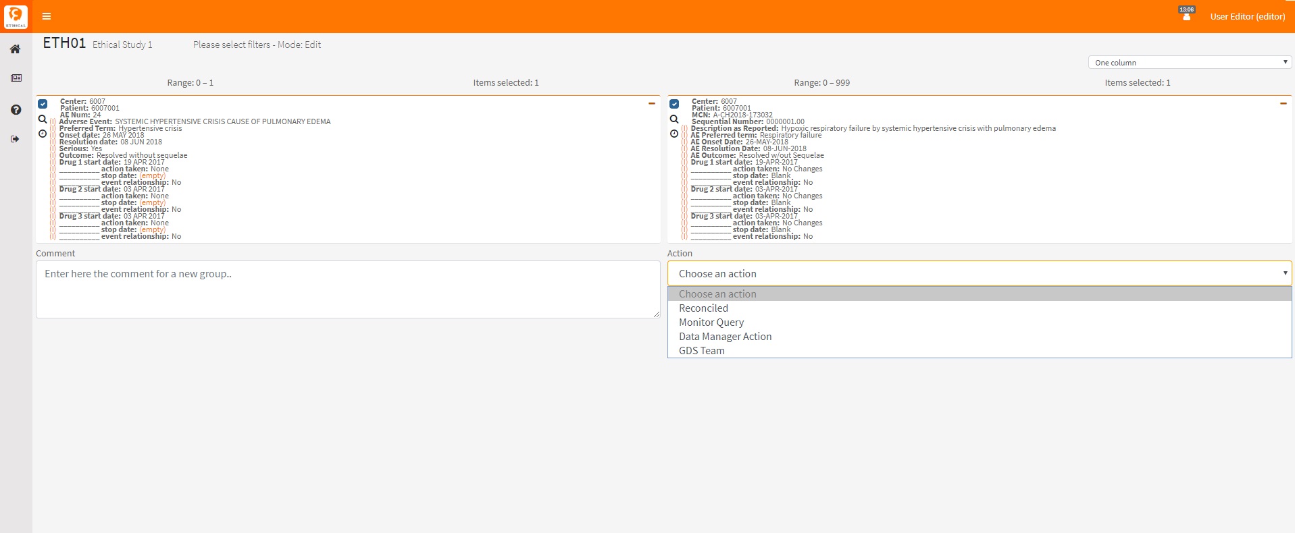Click into the comment text area
The image size is (1295, 533).
click(x=348, y=289)
